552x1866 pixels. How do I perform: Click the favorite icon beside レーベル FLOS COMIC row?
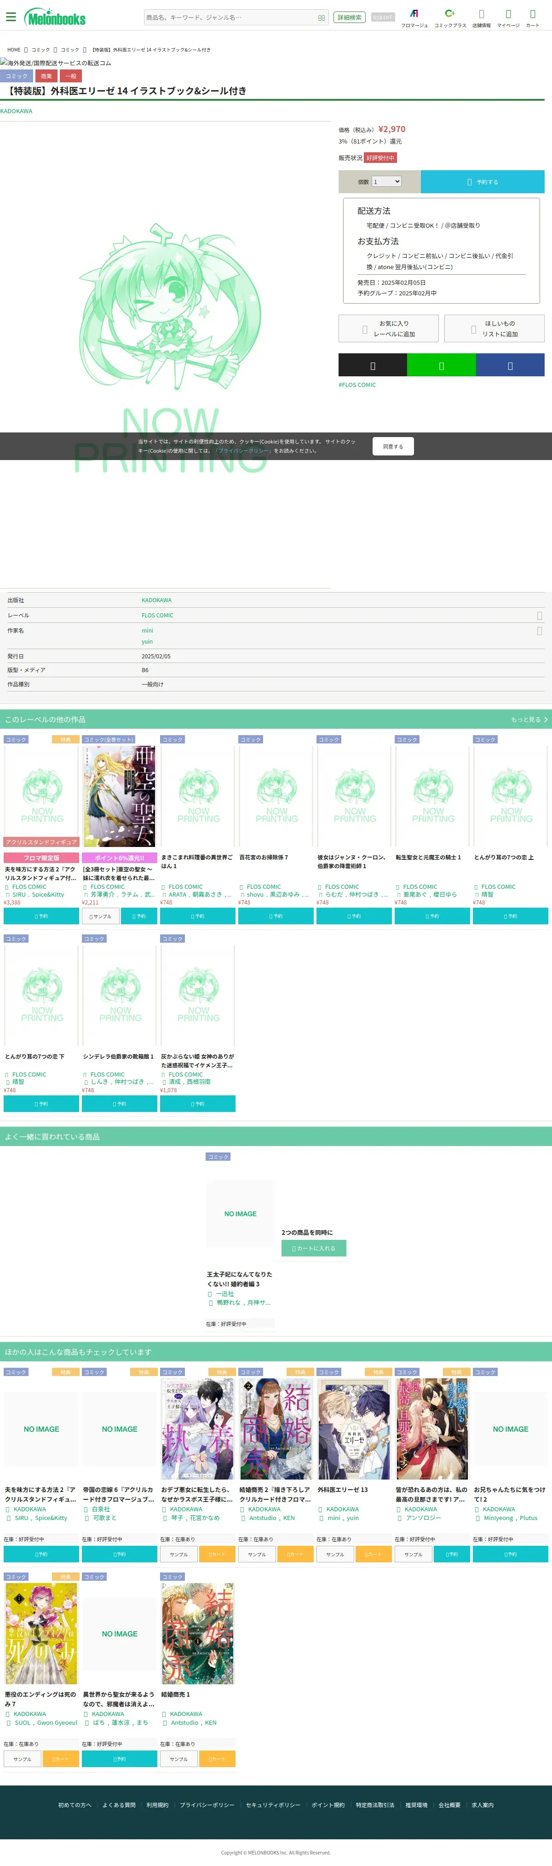pos(540,616)
